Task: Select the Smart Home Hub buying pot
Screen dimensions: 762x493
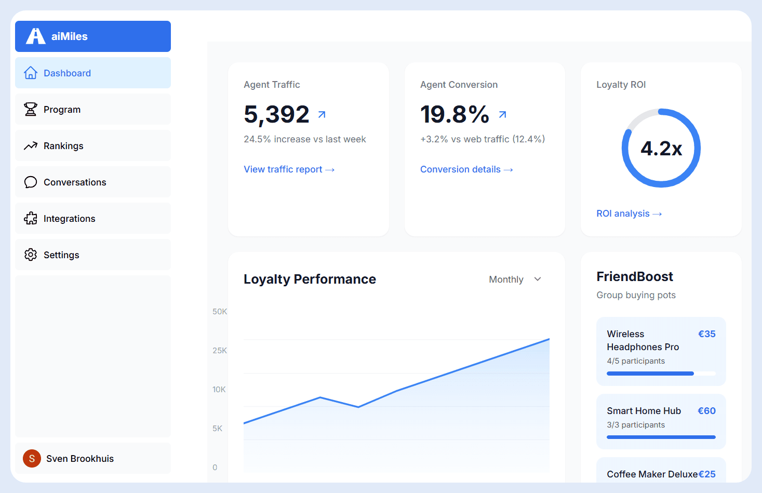Action: pos(661,421)
